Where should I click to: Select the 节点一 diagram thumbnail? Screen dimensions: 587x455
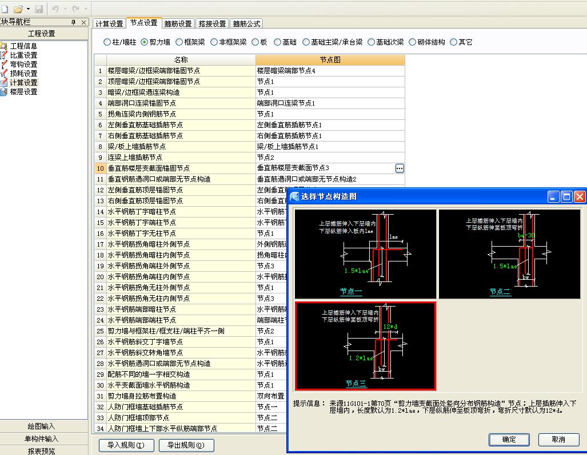[365, 254]
